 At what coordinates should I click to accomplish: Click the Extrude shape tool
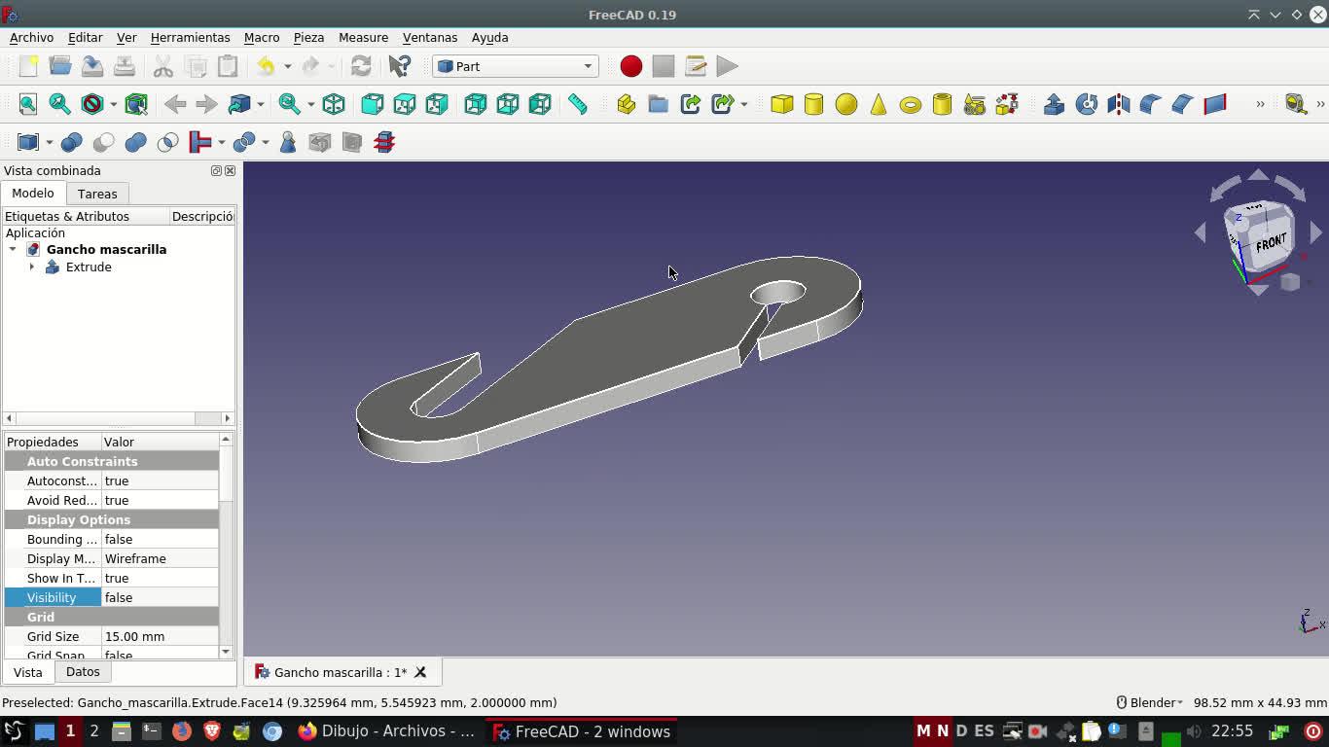[1054, 105]
